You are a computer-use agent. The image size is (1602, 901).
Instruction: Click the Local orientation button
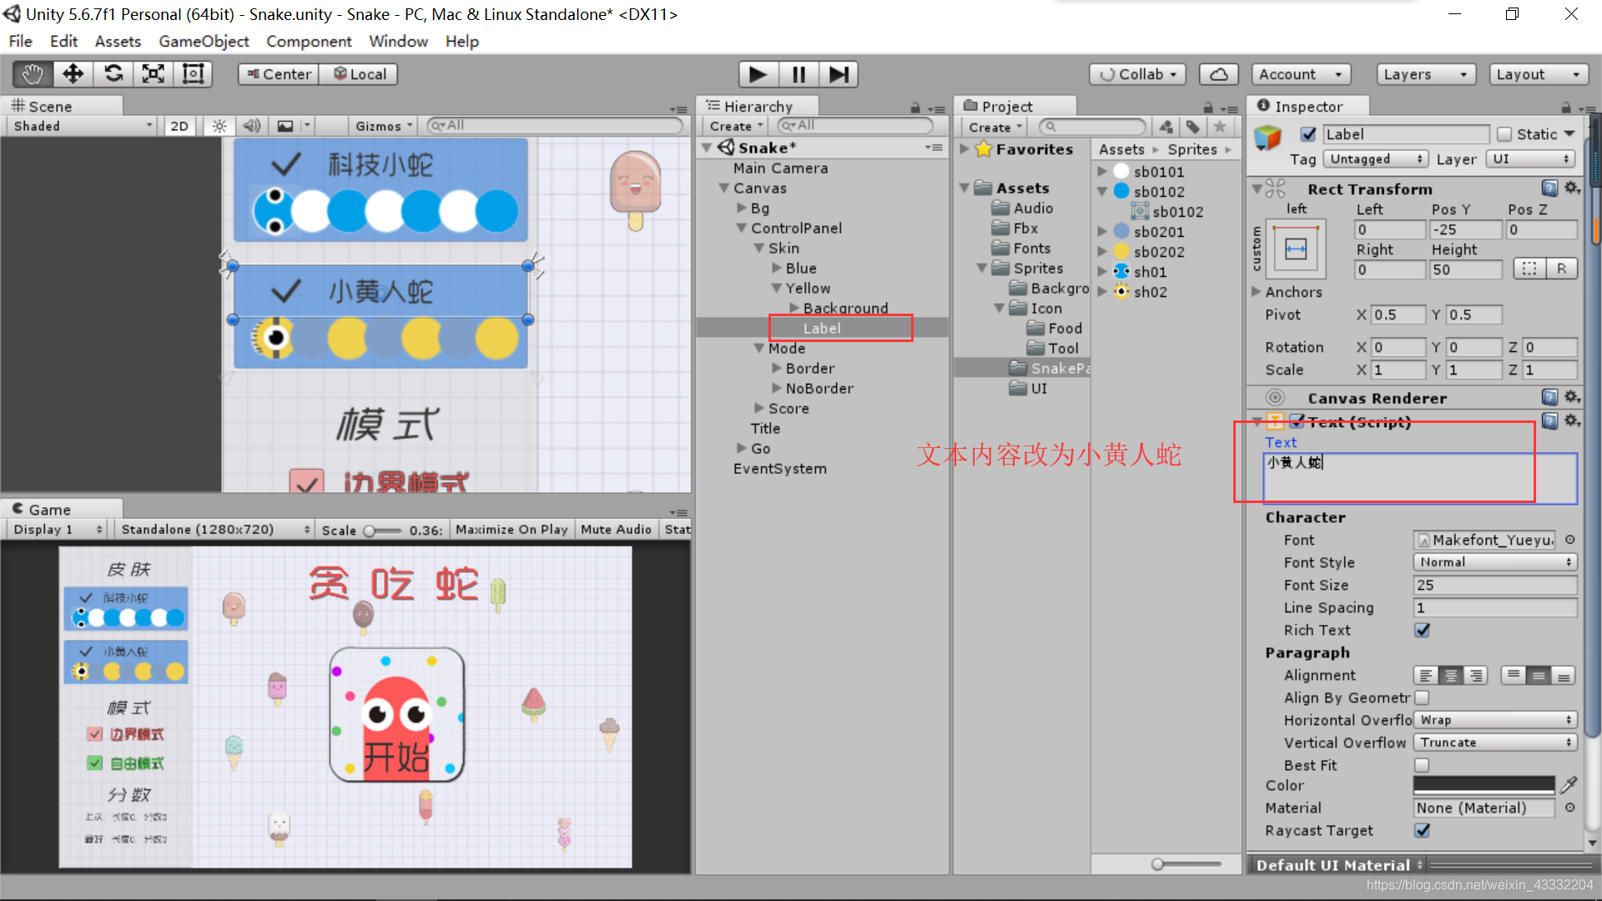tap(359, 74)
